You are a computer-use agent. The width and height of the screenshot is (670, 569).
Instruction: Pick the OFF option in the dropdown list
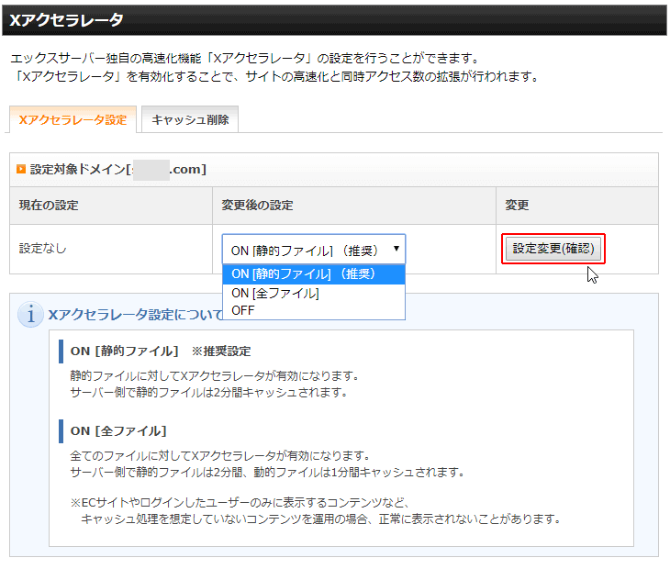(x=243, y=310)
